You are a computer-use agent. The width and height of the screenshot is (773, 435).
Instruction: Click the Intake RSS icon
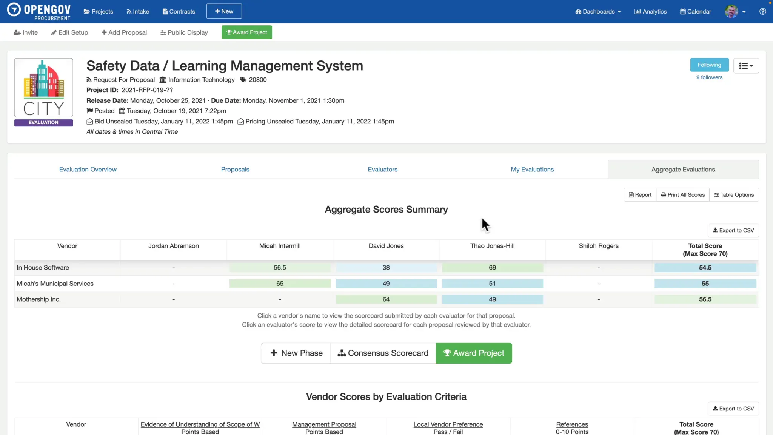pos(129,11)
